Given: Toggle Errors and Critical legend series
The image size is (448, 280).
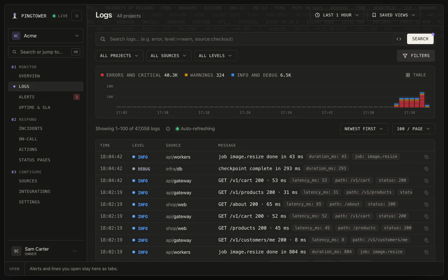Looking at the screenshot, I should (139, 75).
